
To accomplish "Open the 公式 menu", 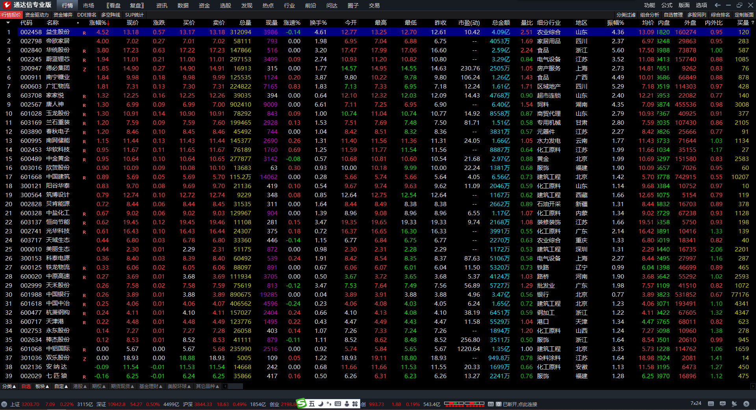I will tap(667, 5).
